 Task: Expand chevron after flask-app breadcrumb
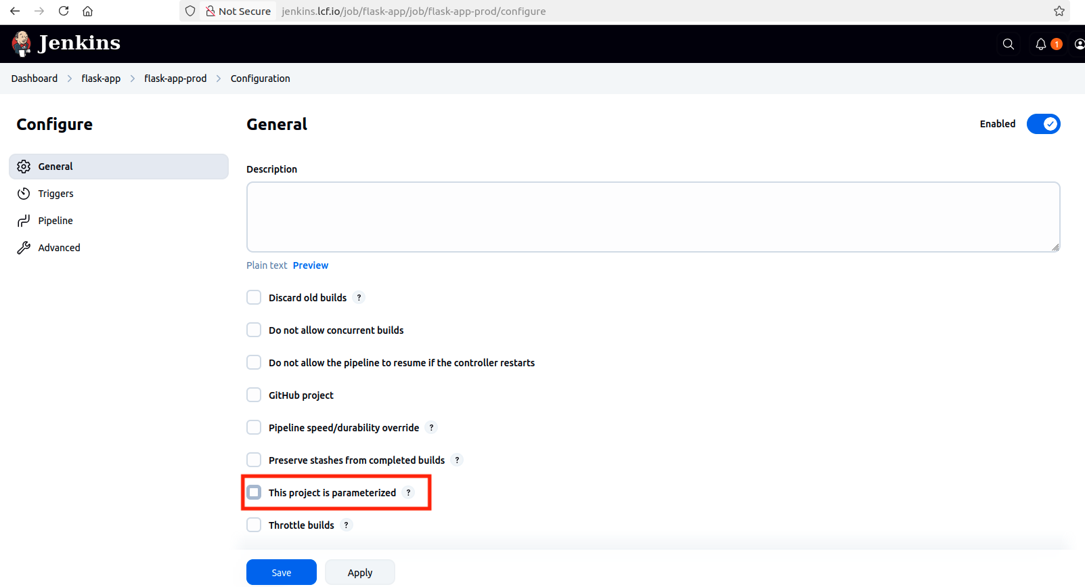133,79
